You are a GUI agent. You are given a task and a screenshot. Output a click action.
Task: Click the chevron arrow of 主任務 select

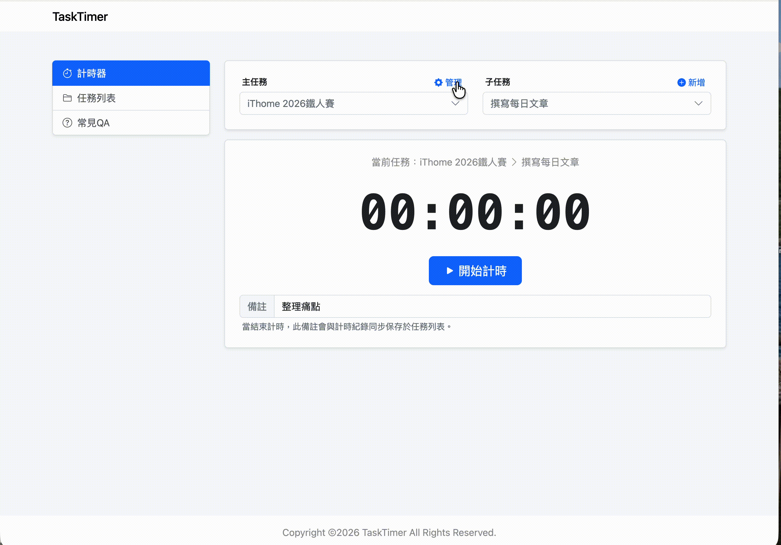[x=455, y=103]
